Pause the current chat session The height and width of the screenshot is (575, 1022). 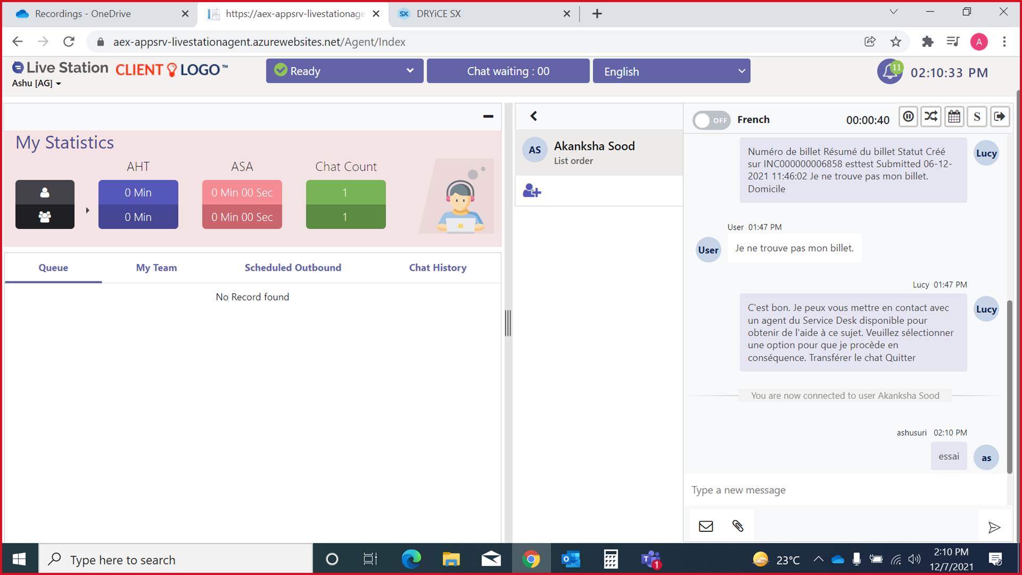(908, 116)
